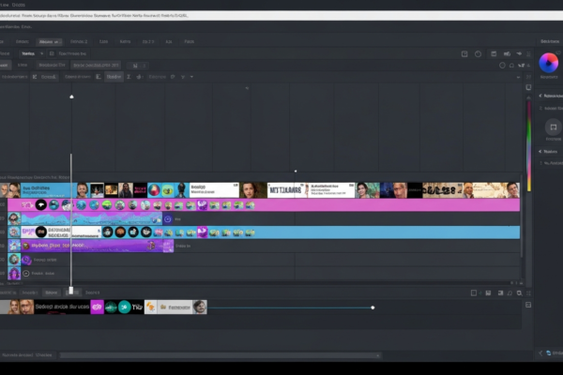The image size is (563, 375).
Task: Click the small two-icon button in the third row
Action: (x=138, y=66)
